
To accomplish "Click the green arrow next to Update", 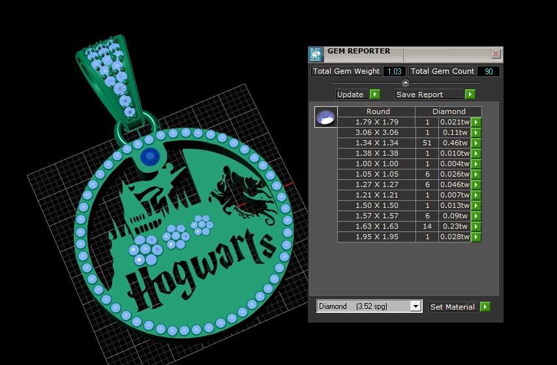I will [375, 94].
